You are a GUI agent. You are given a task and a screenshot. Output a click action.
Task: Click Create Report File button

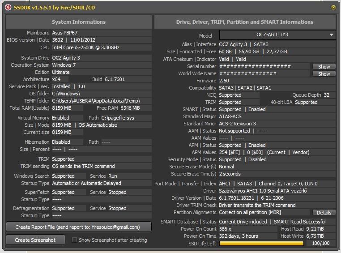click(x=79, y=227)
